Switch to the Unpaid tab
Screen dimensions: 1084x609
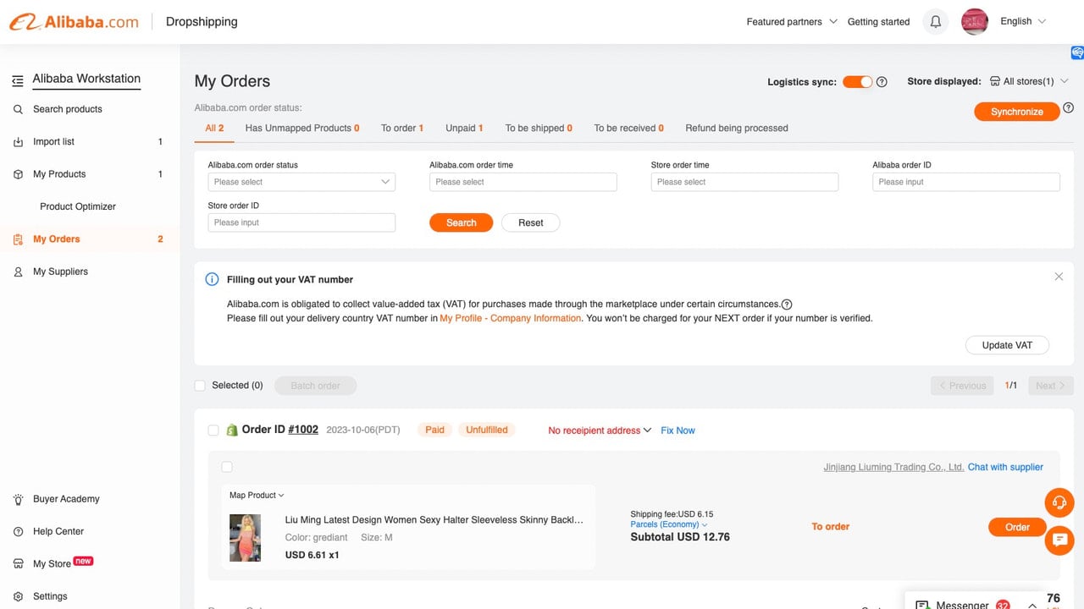[464, 129]
